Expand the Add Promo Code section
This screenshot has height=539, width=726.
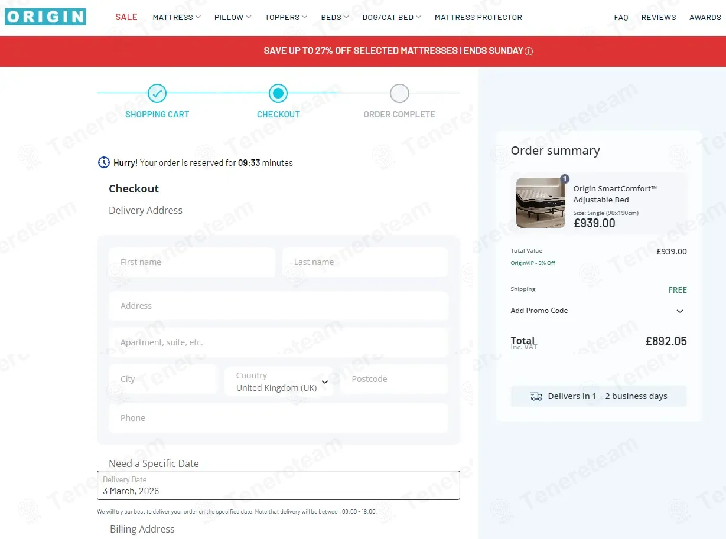[598, 311]
